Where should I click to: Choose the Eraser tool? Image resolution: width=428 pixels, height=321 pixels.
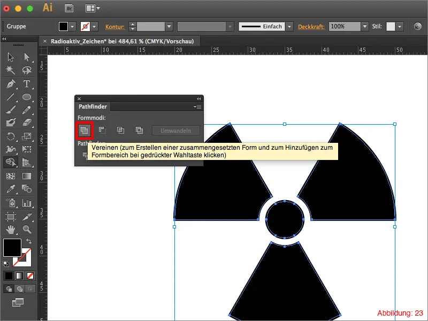tap(27, 123)
